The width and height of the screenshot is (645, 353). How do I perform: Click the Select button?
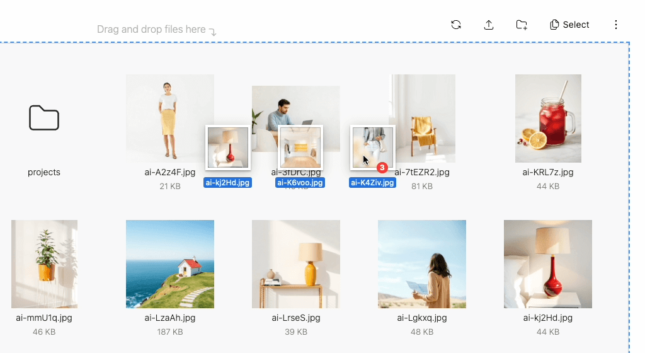tap(569, 25)
